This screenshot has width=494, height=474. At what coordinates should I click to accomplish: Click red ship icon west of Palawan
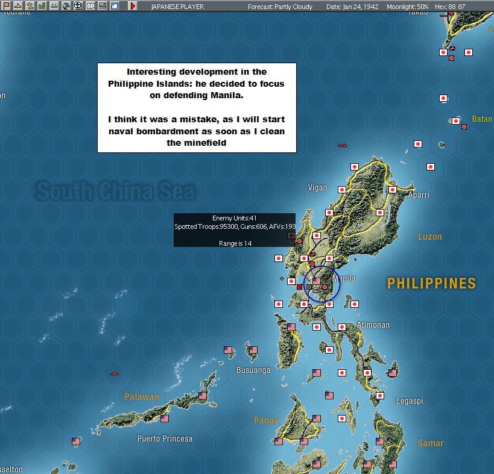pos(115,373)
